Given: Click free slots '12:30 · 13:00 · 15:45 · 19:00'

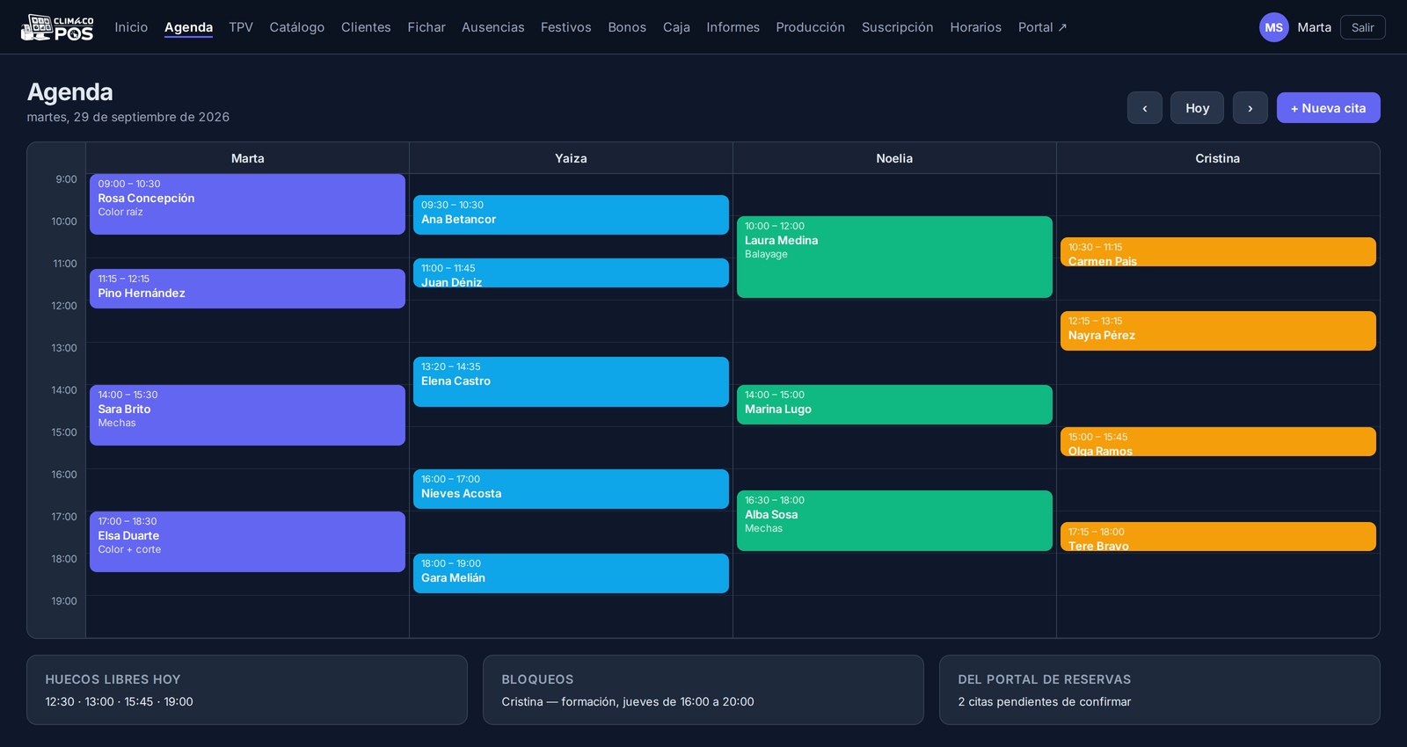Looking at the screenshot, I should pos(119,701).
